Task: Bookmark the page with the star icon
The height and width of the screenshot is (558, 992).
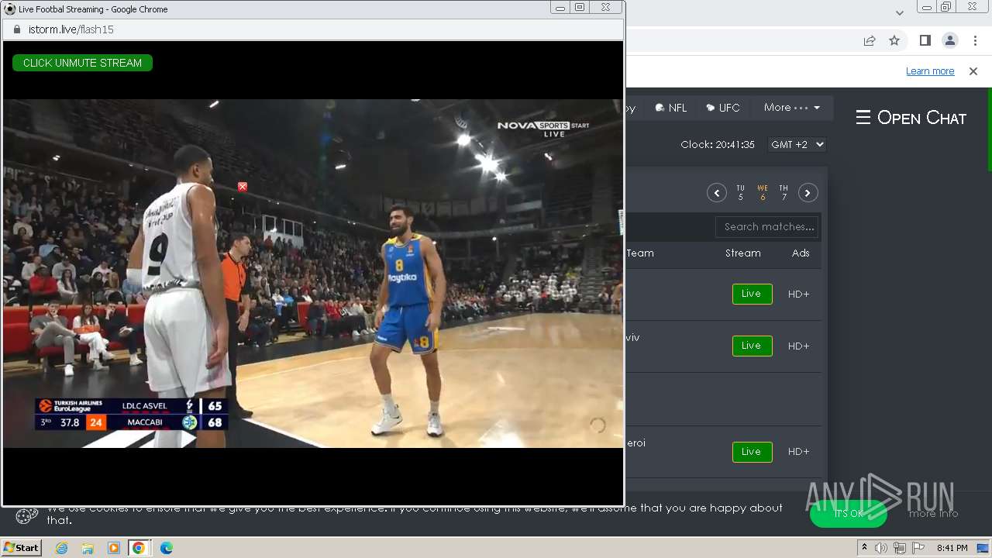Action: tap(894, 40)
